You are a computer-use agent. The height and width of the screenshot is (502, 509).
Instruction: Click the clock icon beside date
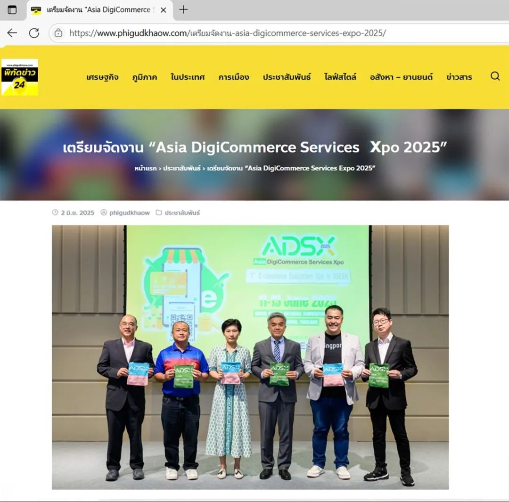(x=55, y=213)
